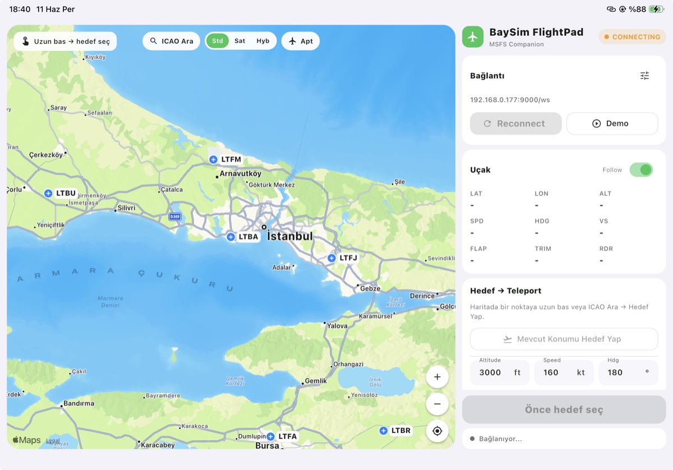The width and height of the screenshot is (673, 470).
Task: Click the Reconnect button
Action: click(515, 123)
